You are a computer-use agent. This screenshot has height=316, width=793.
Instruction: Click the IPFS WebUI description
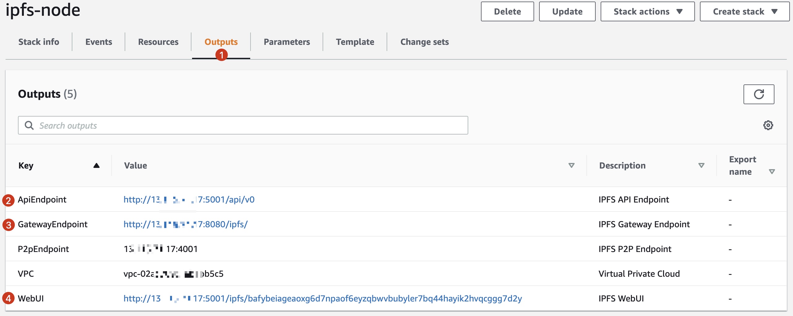[621, 298]
